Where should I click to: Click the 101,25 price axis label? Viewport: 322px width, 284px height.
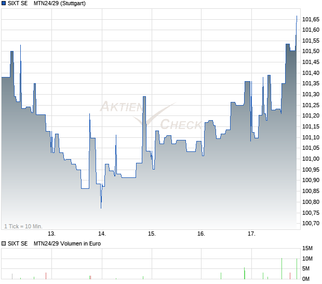311,105
